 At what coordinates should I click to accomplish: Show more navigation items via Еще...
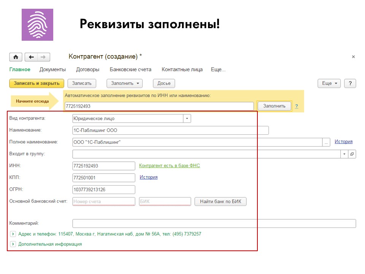point(218,69)
